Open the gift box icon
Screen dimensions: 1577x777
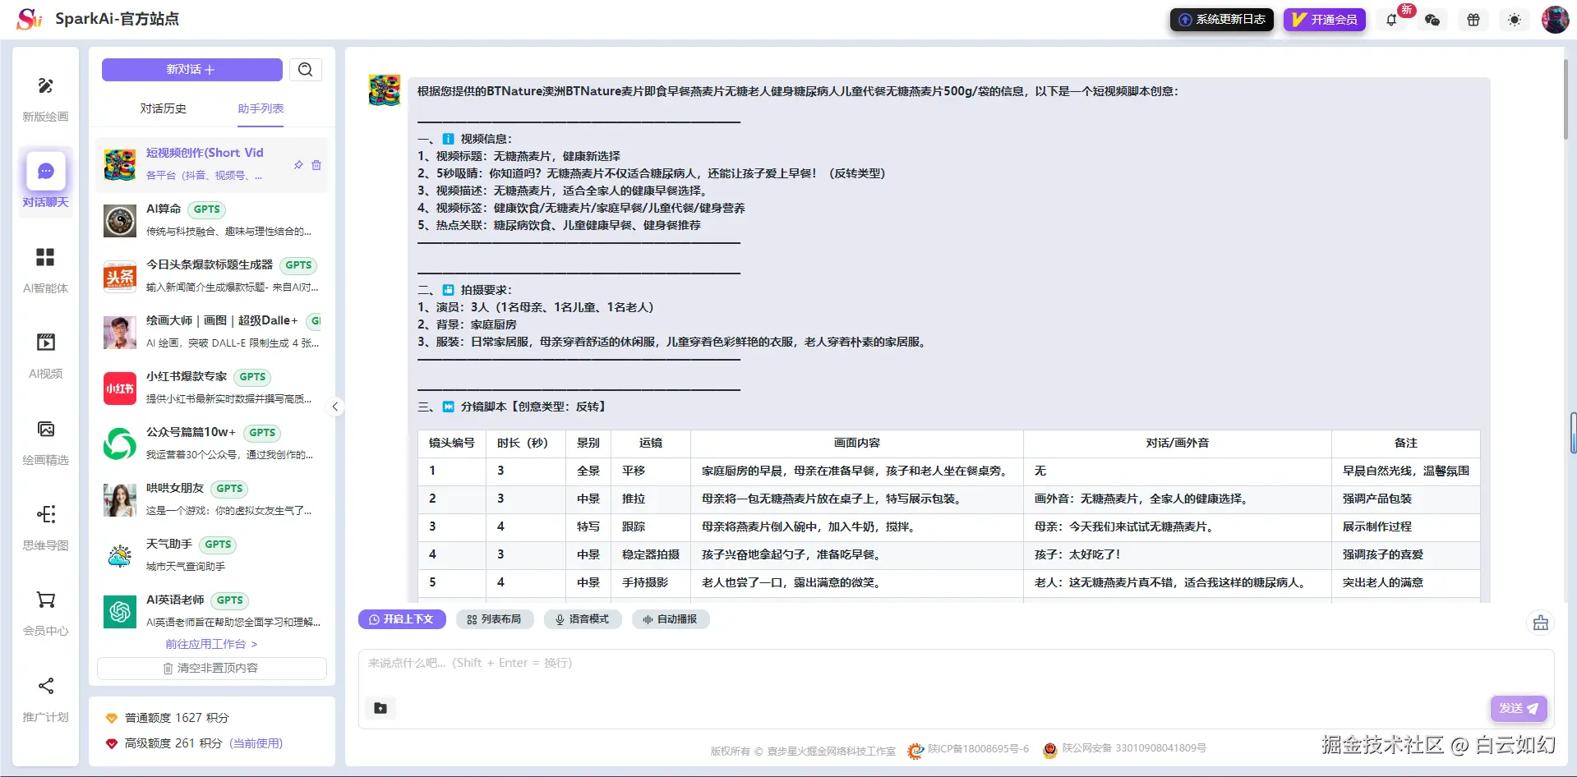[x=1473, y=20]
